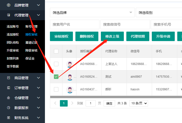Click avatar of agent 上官达人

pos(70,64)
